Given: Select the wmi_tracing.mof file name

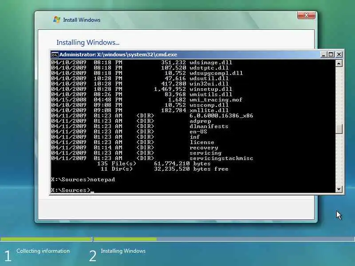Looking at the screenshot, I should (216, 99).
